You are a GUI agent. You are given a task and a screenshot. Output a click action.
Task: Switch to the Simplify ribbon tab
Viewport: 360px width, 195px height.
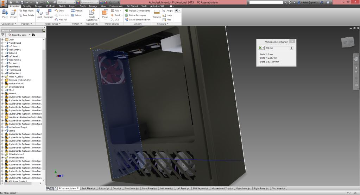(x=27, y=6)
